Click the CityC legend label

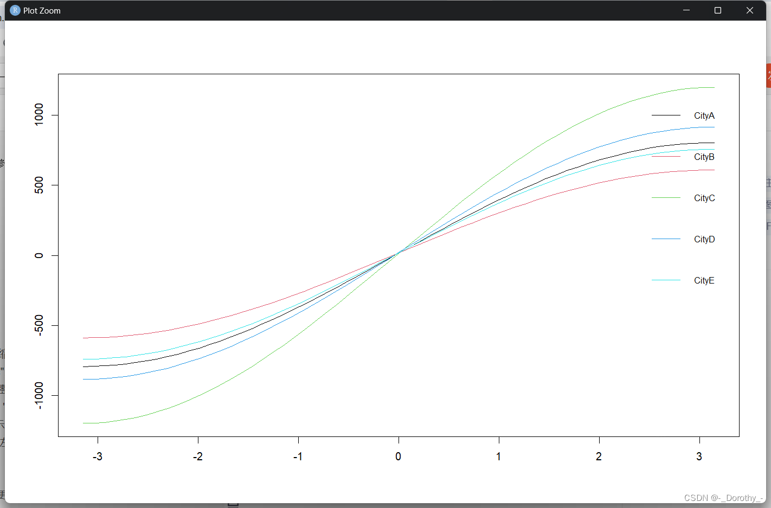click(704, 198)
